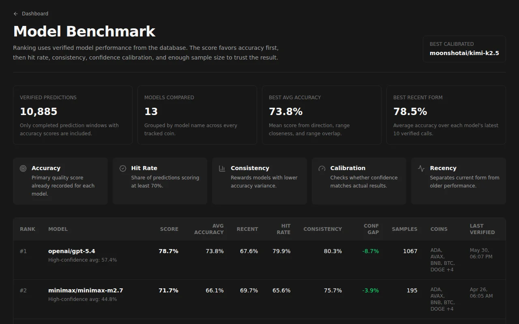Click the 75.7% consistency value
Screen dimensions: 519x324
pyautogui.click(x=333, y=290)
